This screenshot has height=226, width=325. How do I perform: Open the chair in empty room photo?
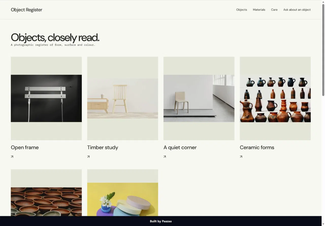199,98
